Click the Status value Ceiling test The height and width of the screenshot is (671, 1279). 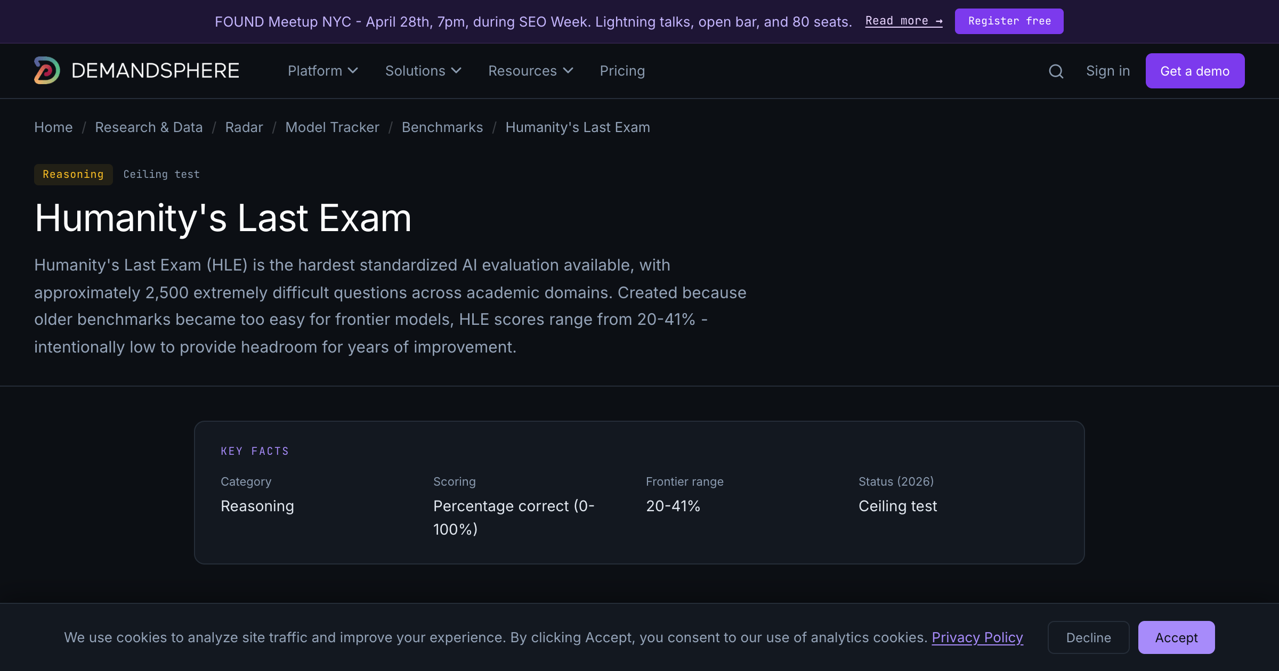pyautogui.click(x=897, y=506)
